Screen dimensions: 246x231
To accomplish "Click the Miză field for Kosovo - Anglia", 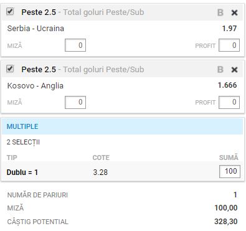I will [75, 102].
